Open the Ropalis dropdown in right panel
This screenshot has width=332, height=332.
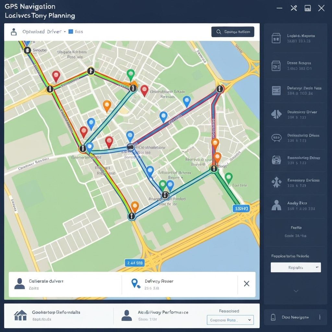[295, 267]
